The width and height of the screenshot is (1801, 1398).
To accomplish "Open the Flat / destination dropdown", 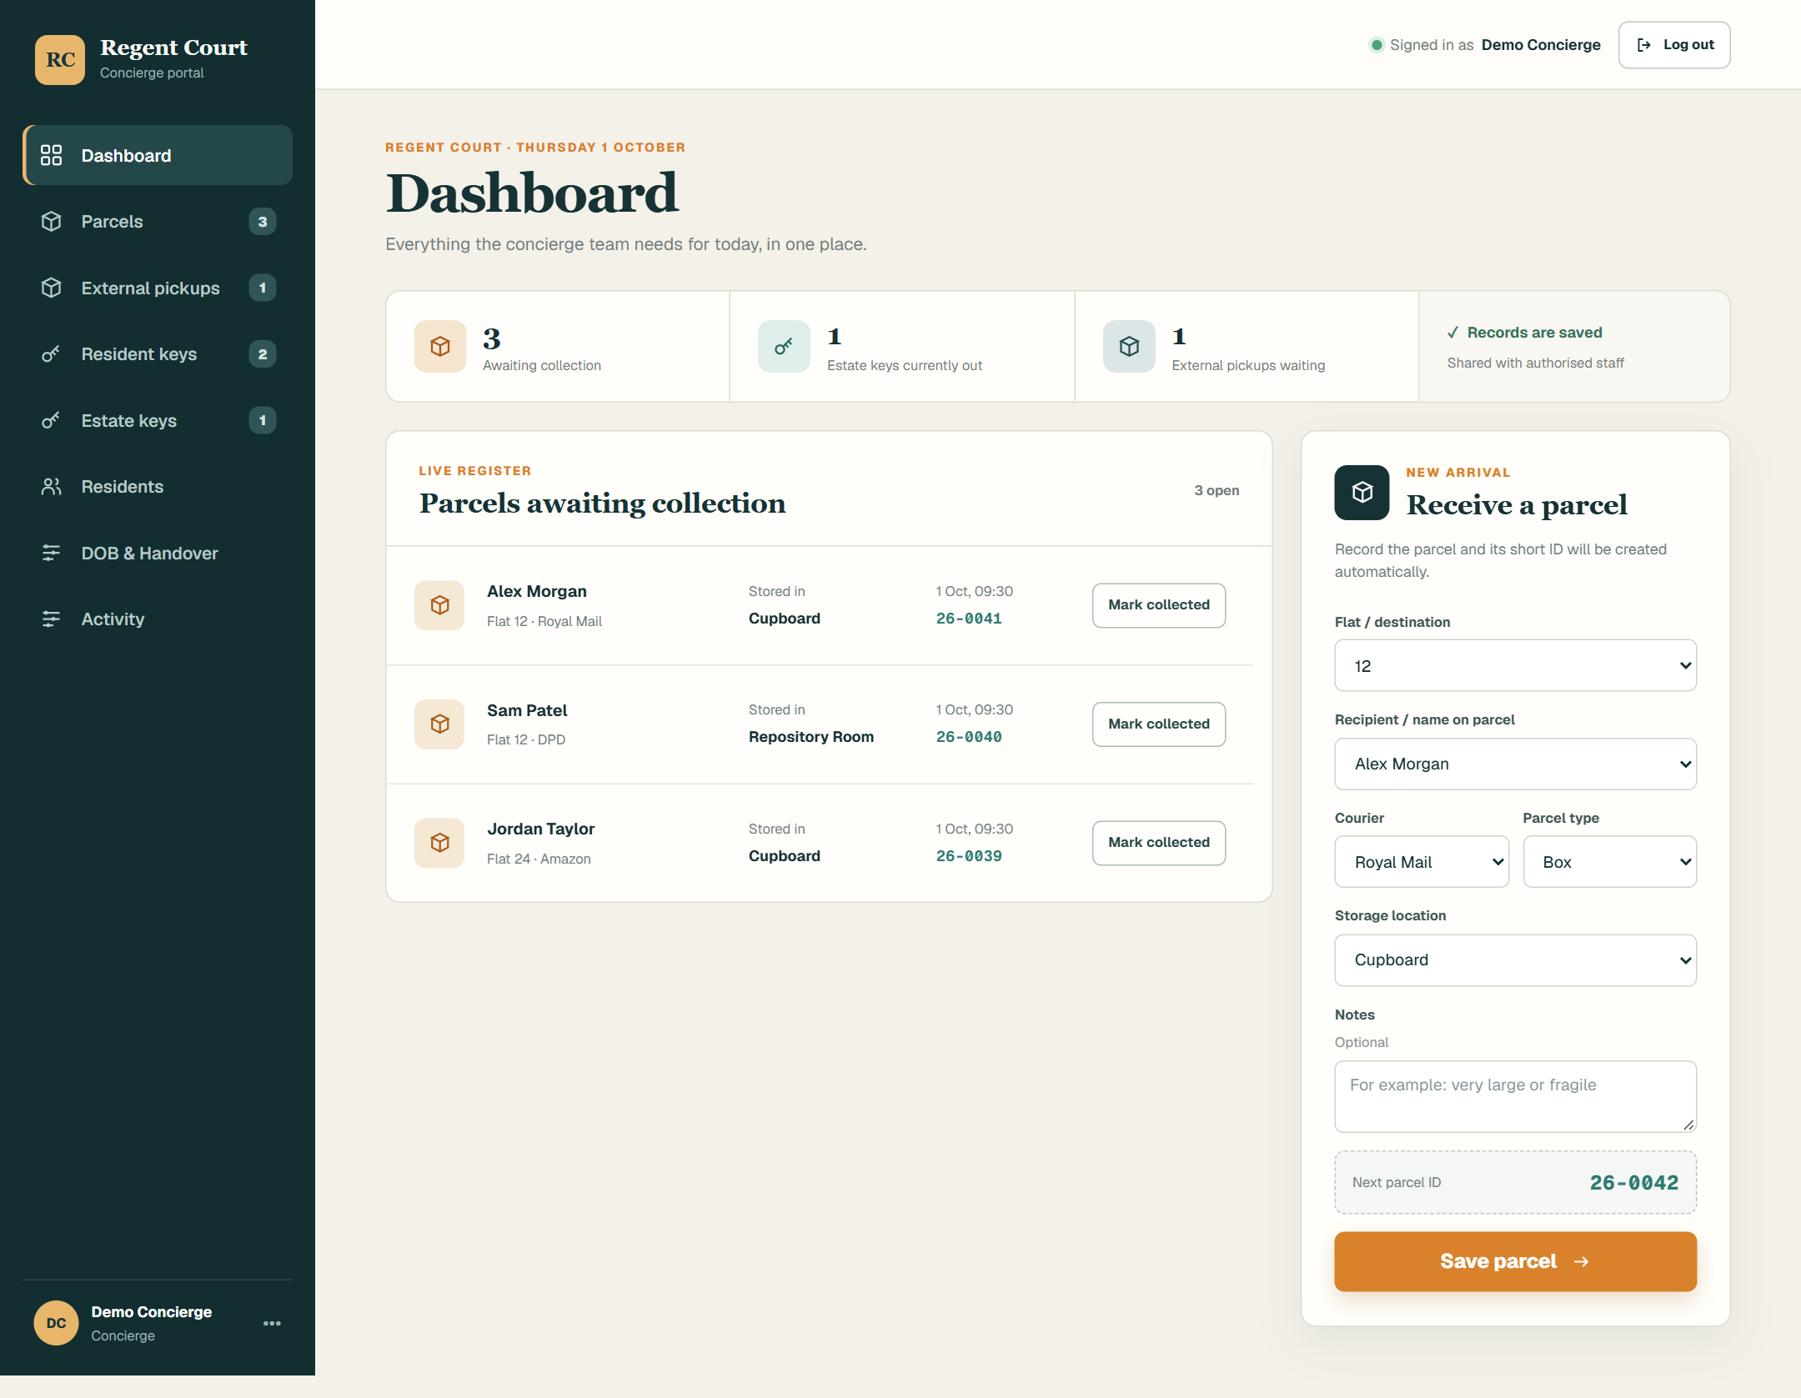I will click(x=1515, y=665).
